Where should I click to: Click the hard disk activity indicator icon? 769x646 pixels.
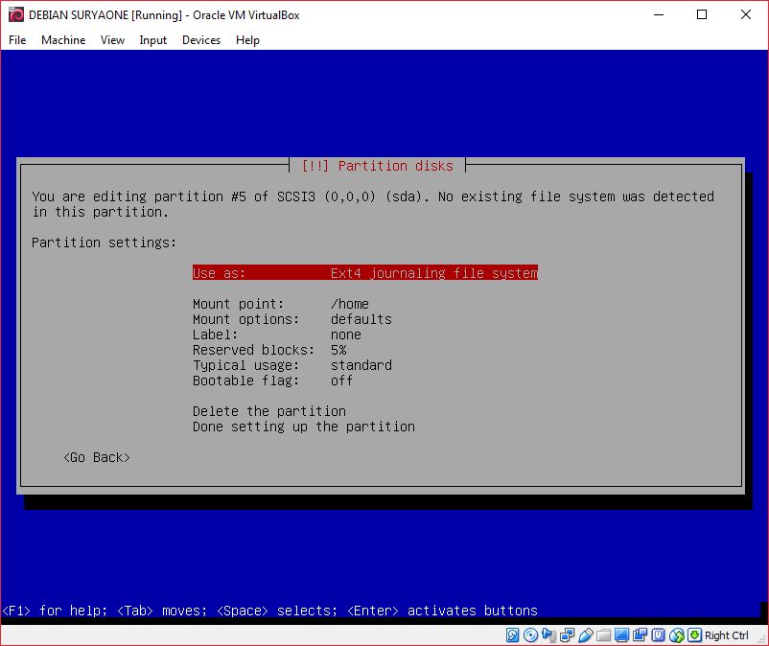coord(512,635)
